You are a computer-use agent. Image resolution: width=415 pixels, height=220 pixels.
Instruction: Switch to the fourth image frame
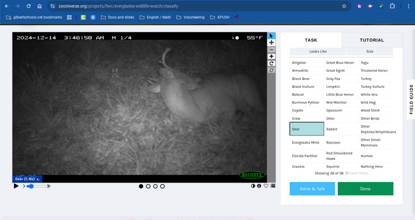162,186
